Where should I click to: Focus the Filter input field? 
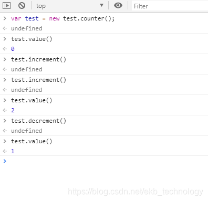[x=170, y=6]
